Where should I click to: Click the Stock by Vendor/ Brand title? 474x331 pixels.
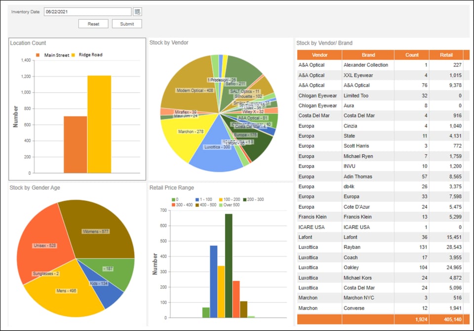(324, 43)
